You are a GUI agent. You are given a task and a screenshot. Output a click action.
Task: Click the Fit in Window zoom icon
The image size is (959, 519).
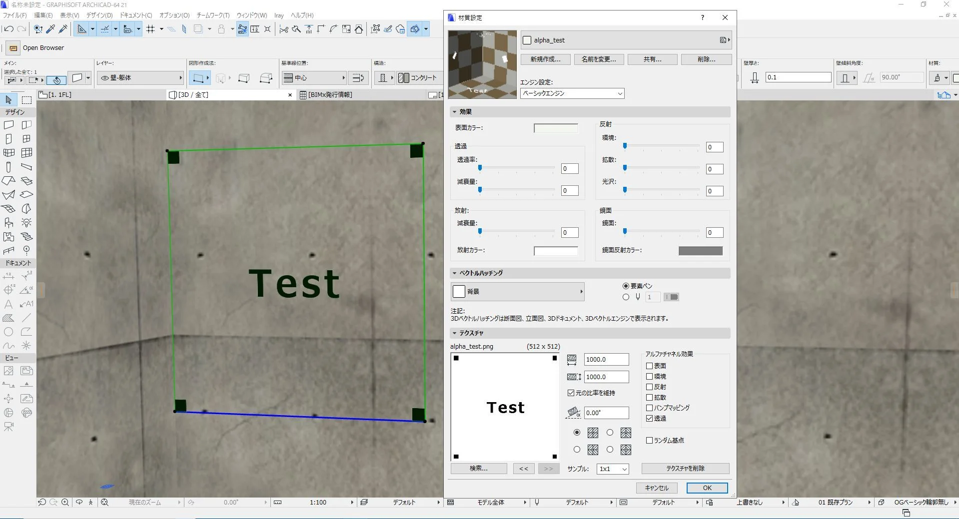tap(104, 503)
